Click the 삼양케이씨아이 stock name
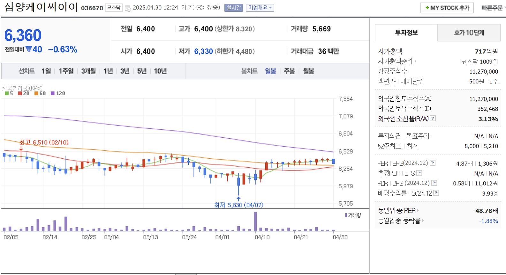506x275 pixels. click(x=41, y=7)
